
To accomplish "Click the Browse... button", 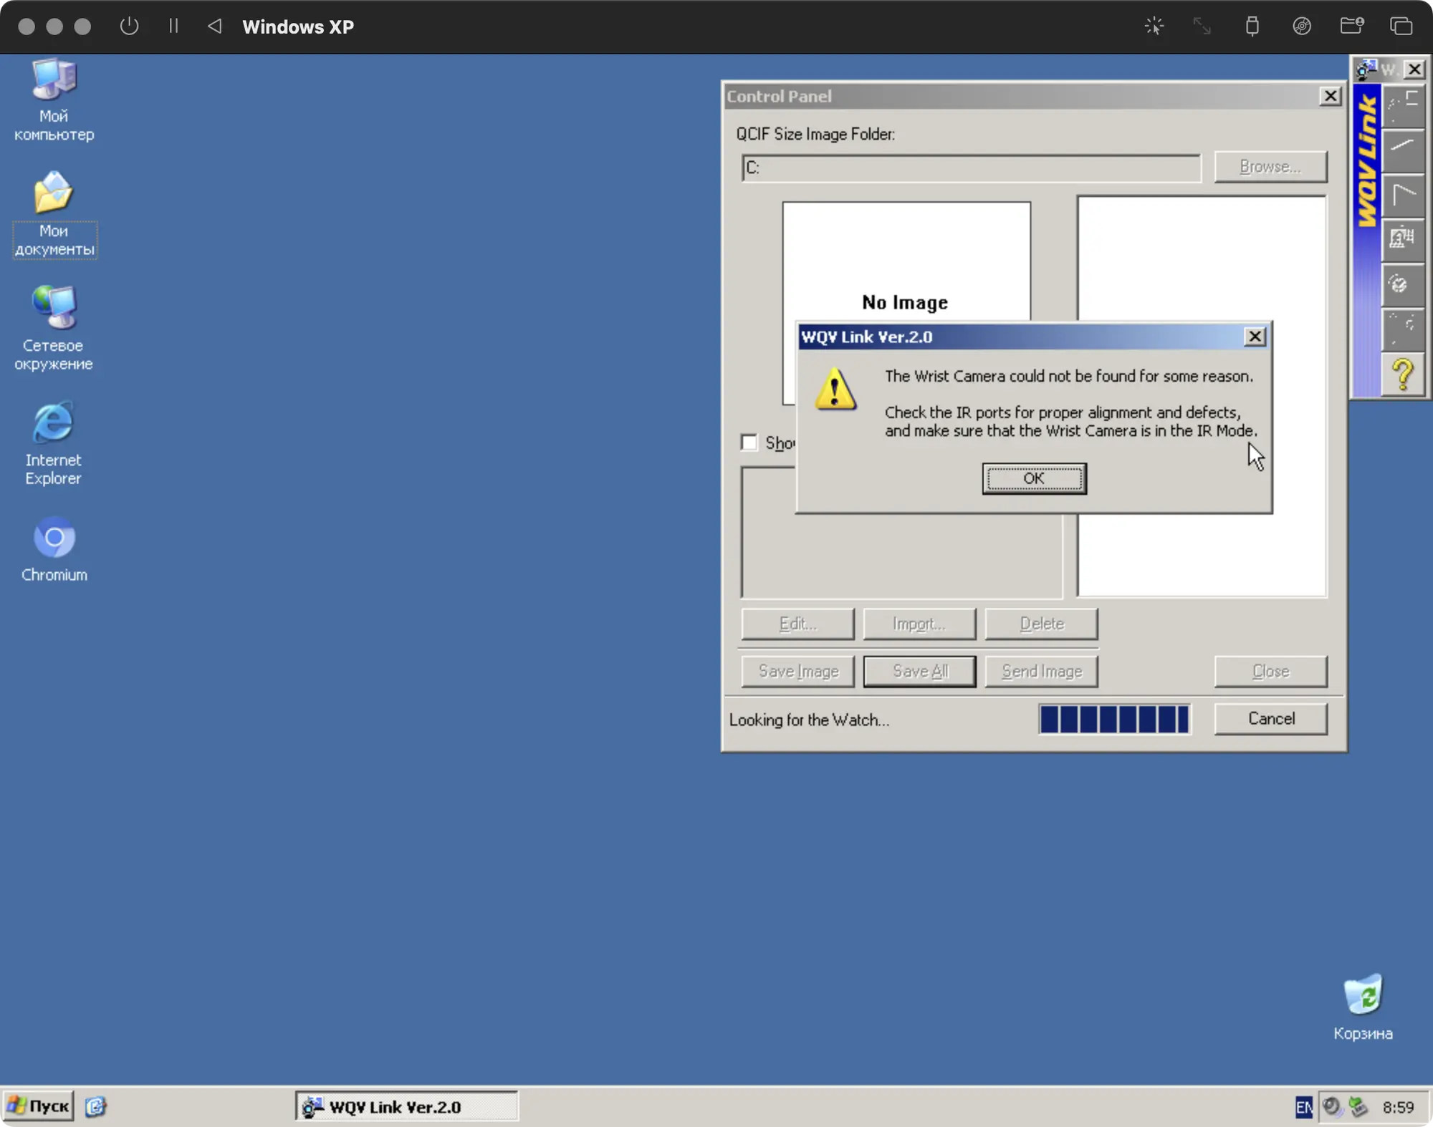I will (1270, 167).
